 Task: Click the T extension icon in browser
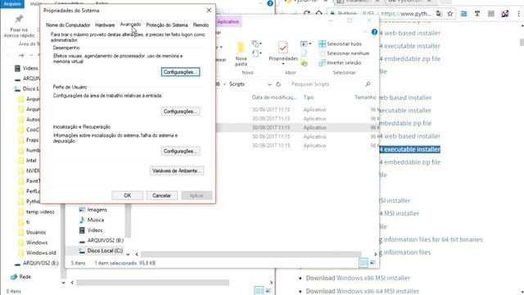click(x=477, y=14)
